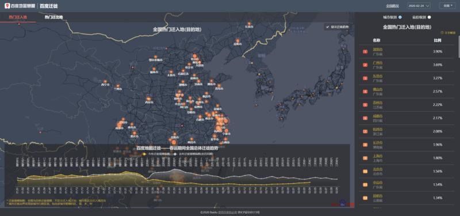Click the yellow legend dot for this year's trend

pyautogui.click(x=144, y=154)
